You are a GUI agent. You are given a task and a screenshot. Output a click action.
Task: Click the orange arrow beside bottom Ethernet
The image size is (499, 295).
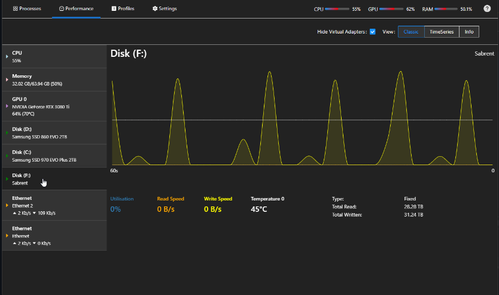pos(7,236)
